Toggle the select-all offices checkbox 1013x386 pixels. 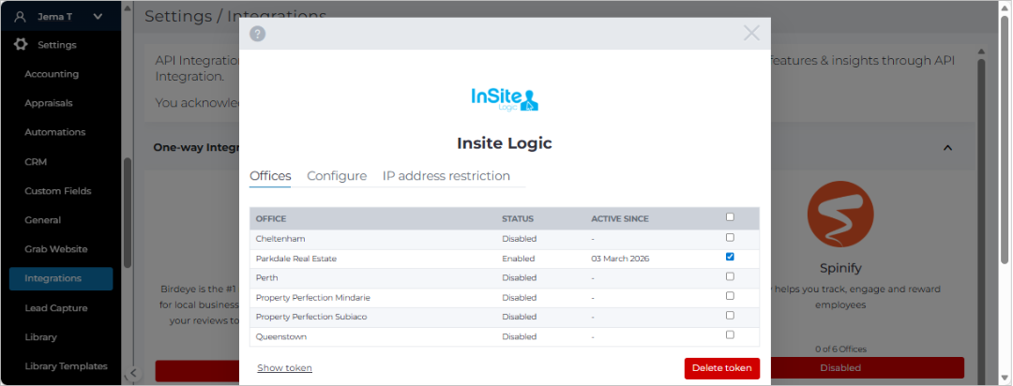[730, 217]
